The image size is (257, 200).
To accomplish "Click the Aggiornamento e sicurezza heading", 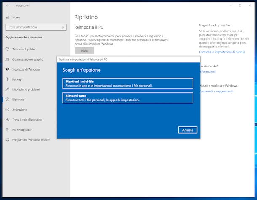I will coord(24,37).
